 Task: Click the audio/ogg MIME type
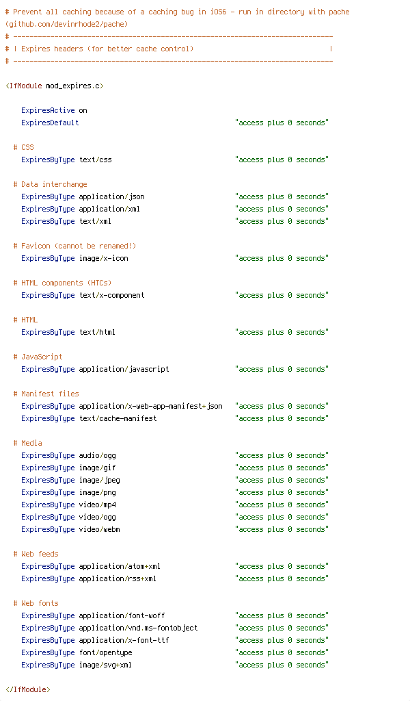click(x=97, y=455)
